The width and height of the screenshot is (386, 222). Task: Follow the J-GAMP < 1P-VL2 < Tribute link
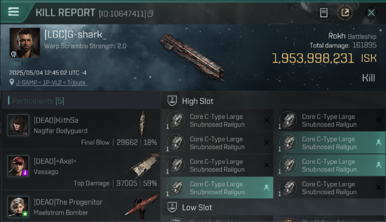tap(51, 82)
